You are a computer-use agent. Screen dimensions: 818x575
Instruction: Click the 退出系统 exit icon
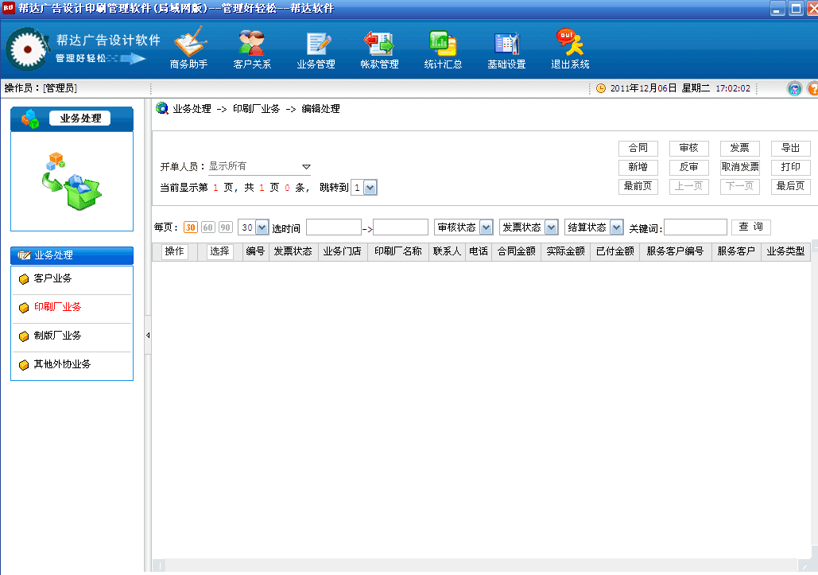point(570,49)
